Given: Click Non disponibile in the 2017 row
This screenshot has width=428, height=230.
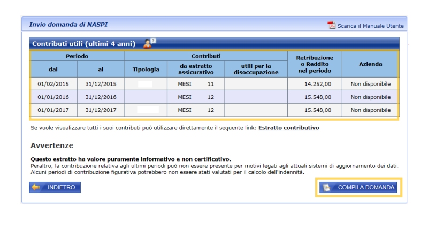Looking at the screenshot, I should tap(370, 110).
